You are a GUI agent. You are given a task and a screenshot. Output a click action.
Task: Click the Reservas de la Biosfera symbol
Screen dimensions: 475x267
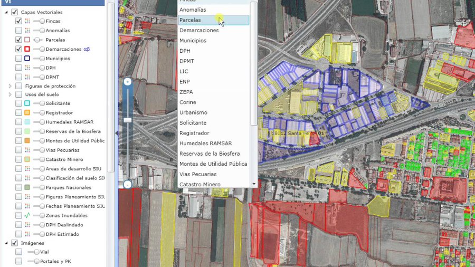tap(27, 131)
